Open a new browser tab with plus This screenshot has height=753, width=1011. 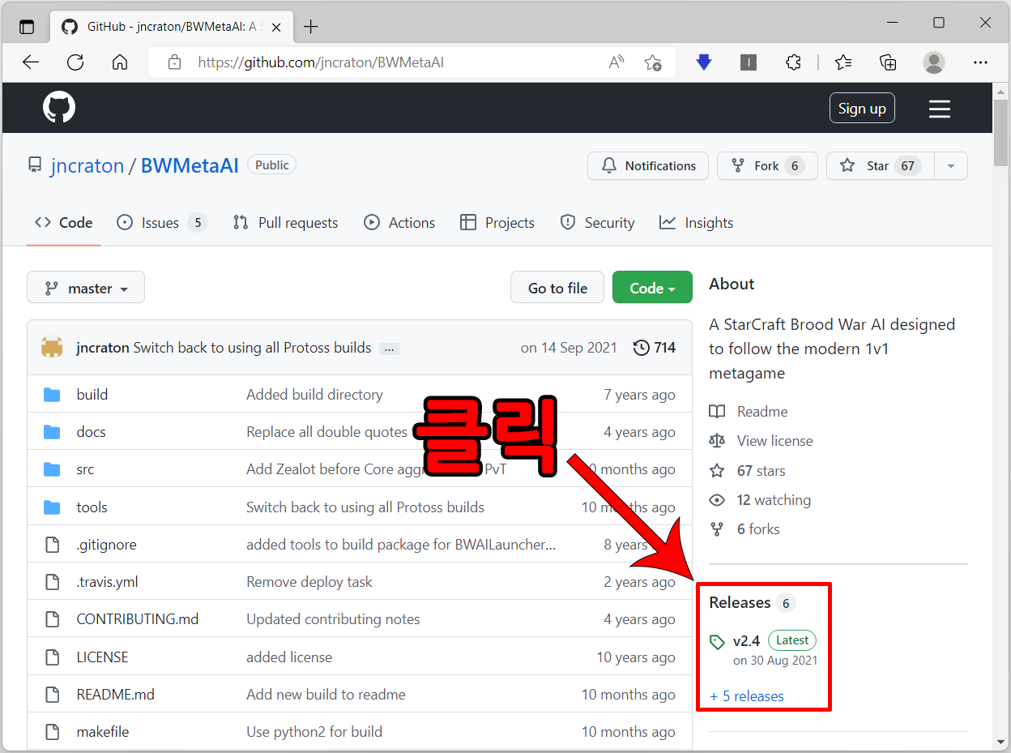pos(310,27)
